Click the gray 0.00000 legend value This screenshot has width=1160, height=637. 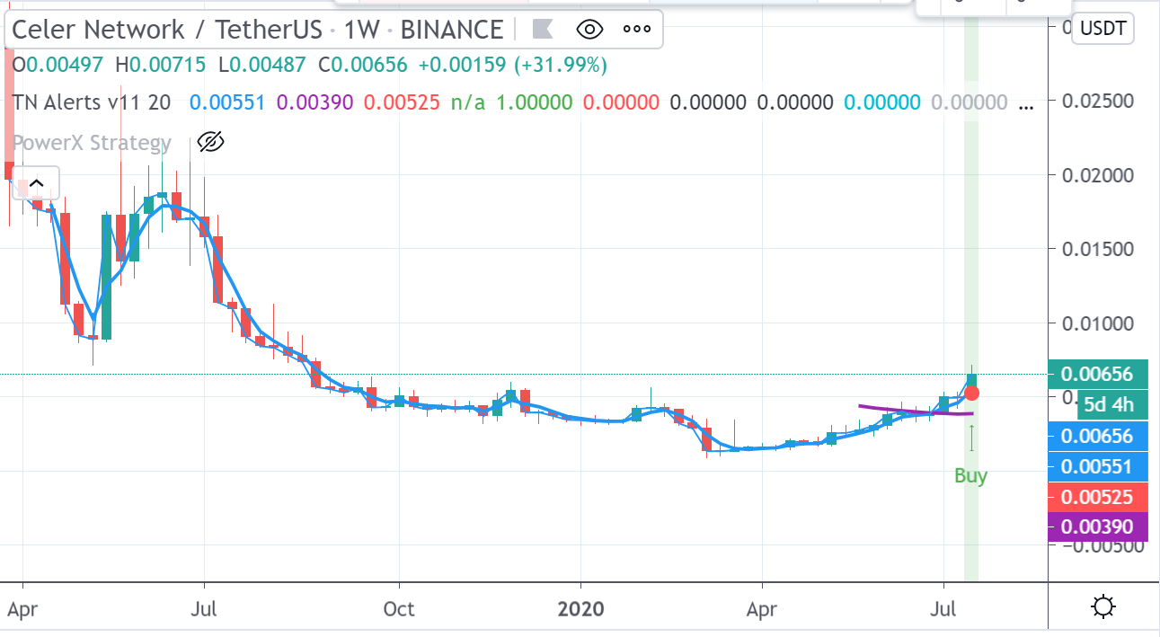click(970, 102)
